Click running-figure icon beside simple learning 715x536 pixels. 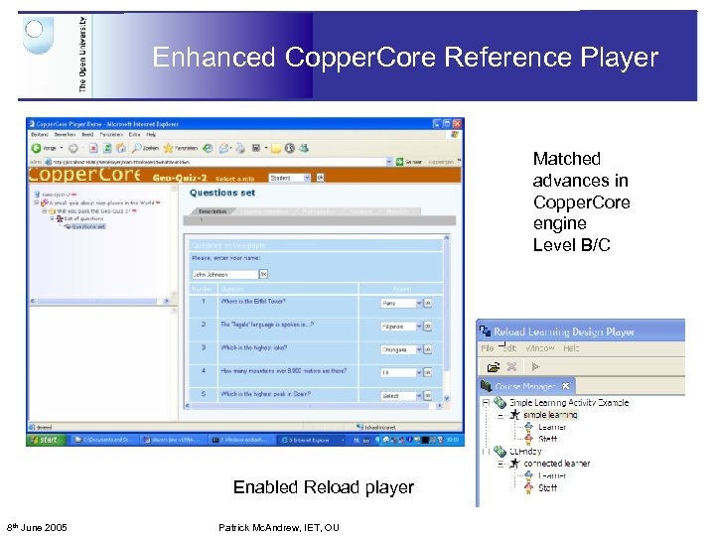tap(514, 415)
